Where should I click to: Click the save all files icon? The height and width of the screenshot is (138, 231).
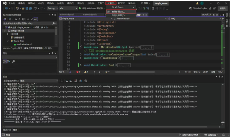coord(30,8)
